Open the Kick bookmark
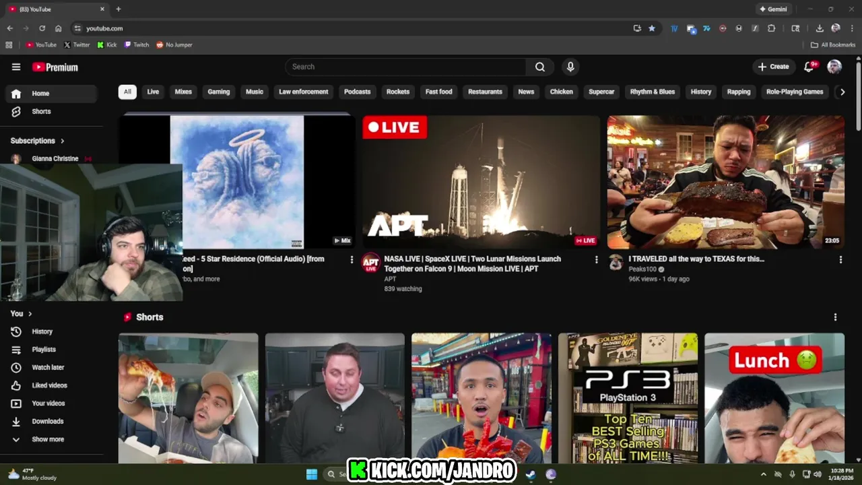The width and height of the screenshot is (862, 485). (x=107, y=45)
